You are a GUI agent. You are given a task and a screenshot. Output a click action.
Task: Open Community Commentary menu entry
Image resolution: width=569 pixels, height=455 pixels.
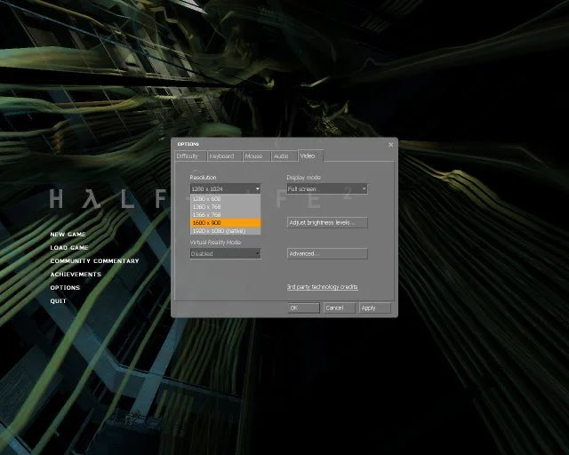[95, 261]
